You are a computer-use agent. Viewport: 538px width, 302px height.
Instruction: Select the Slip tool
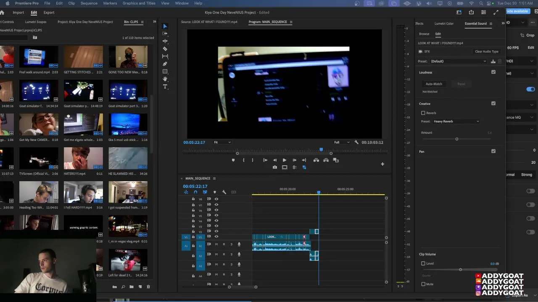click(x=165, y=56)
